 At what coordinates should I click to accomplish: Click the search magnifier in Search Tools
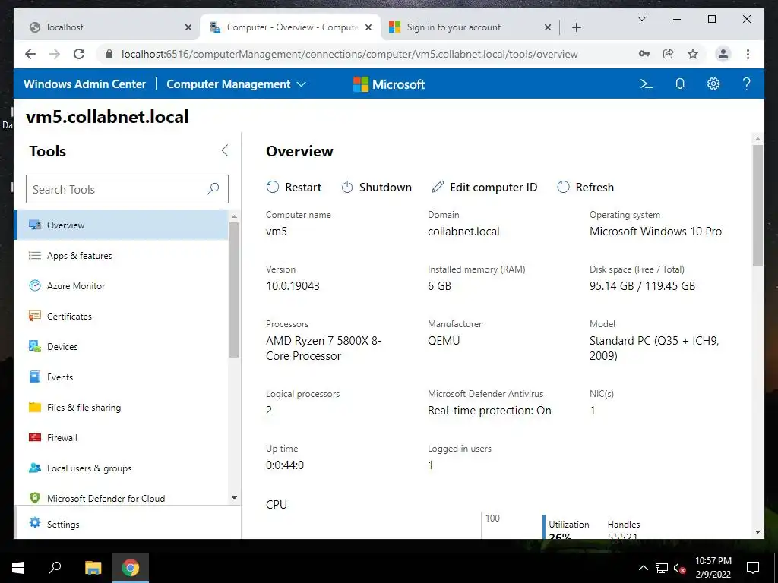coord(213,189)
